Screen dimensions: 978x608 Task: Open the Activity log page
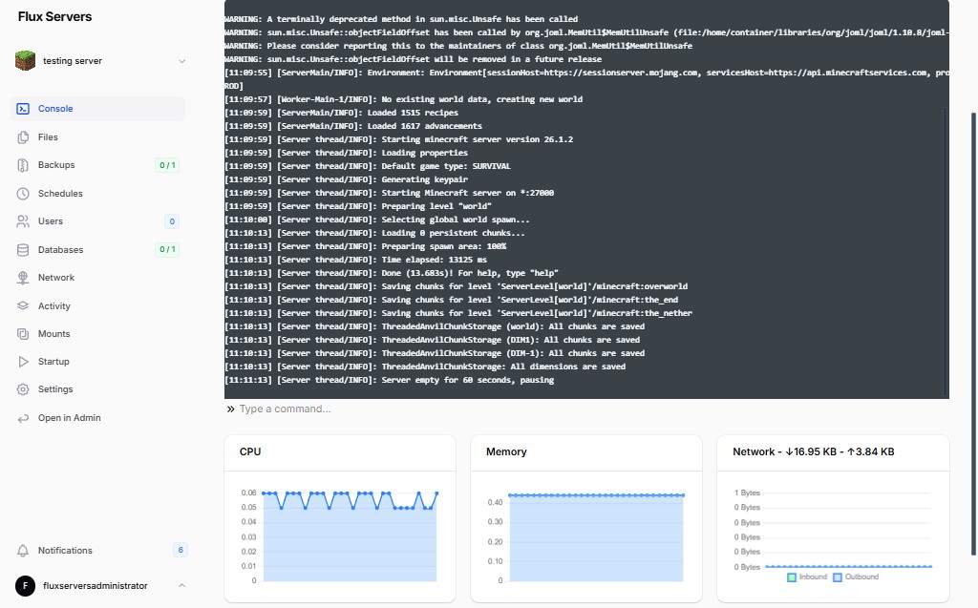point(98,305)
